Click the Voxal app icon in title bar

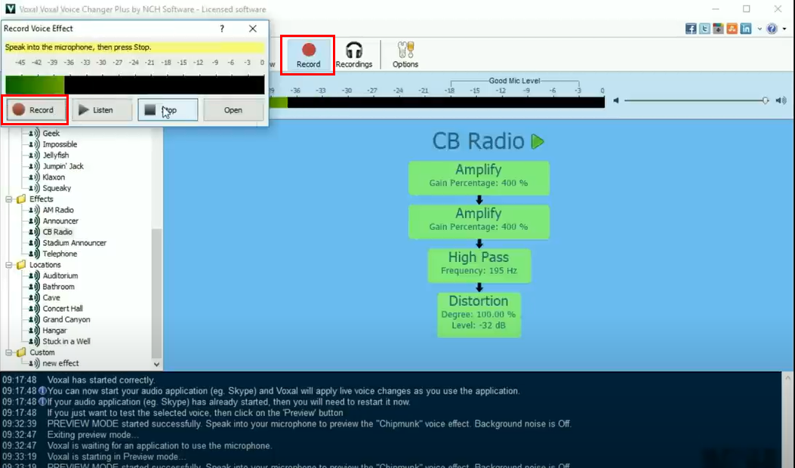10,8
